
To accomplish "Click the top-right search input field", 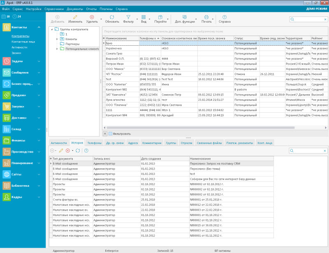I will tap(308, 19).
